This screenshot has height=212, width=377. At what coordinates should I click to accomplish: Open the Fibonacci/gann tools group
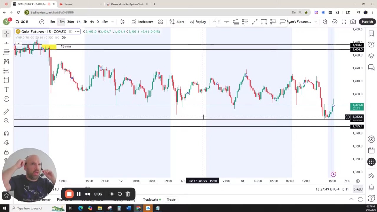click(x=6, y=52)
